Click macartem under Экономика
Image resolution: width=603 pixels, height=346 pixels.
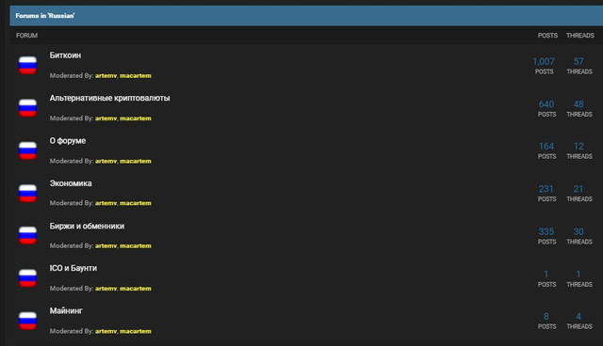coord(136,203)
